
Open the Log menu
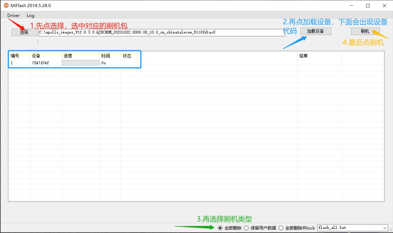(30, 16)
